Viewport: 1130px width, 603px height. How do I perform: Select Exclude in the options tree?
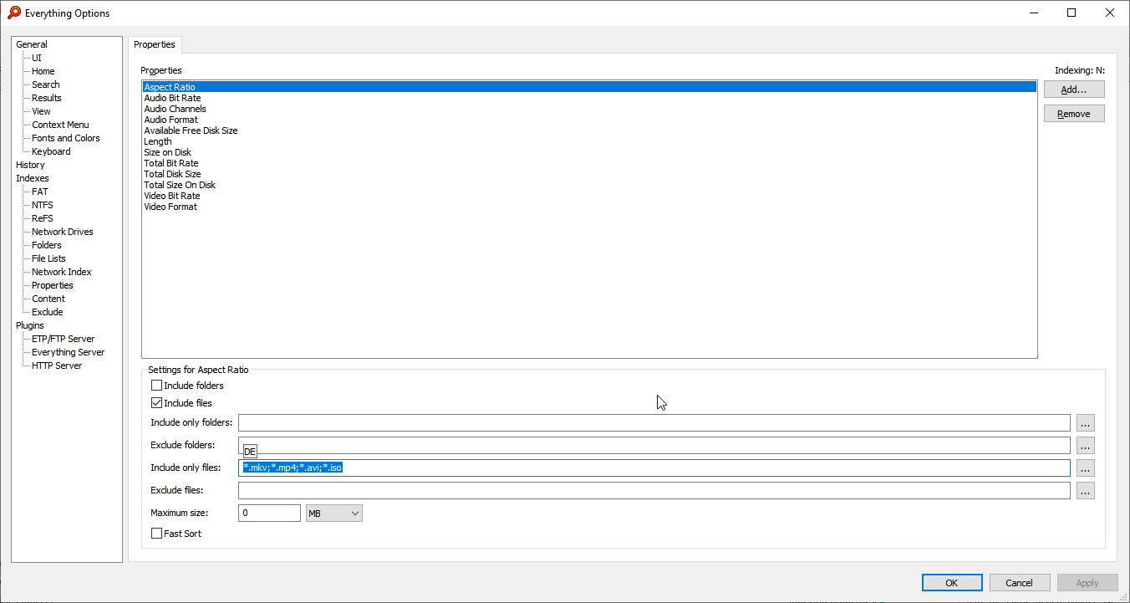48,312
